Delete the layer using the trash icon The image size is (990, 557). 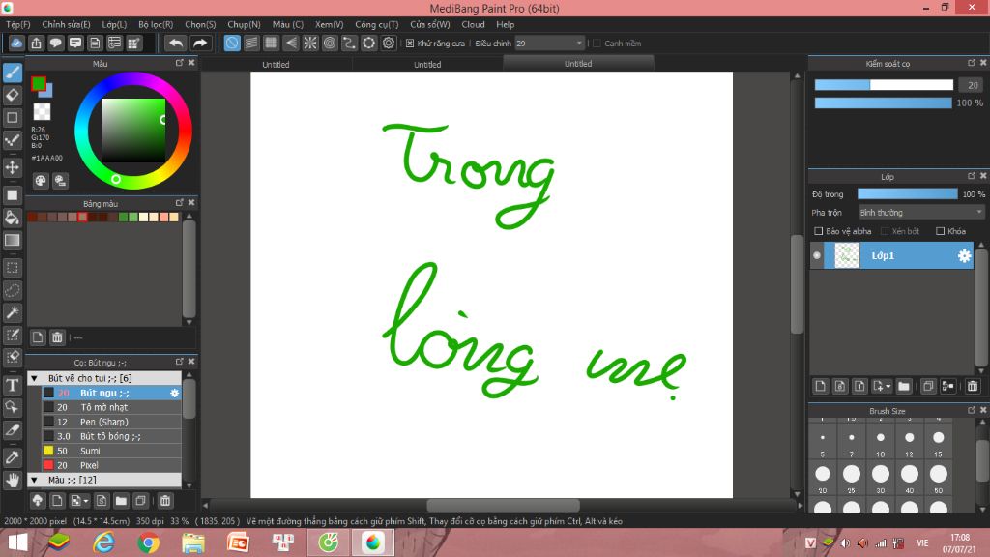pos(973,385)
